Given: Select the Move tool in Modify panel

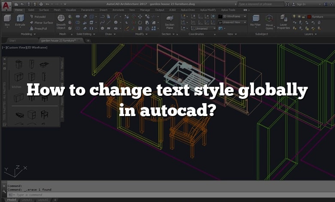Looking at the screenshot, I should click(140, 16).
